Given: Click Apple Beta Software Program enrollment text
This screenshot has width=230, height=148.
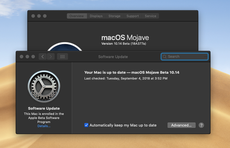Looking at the screenshot, I should [44, 118].
